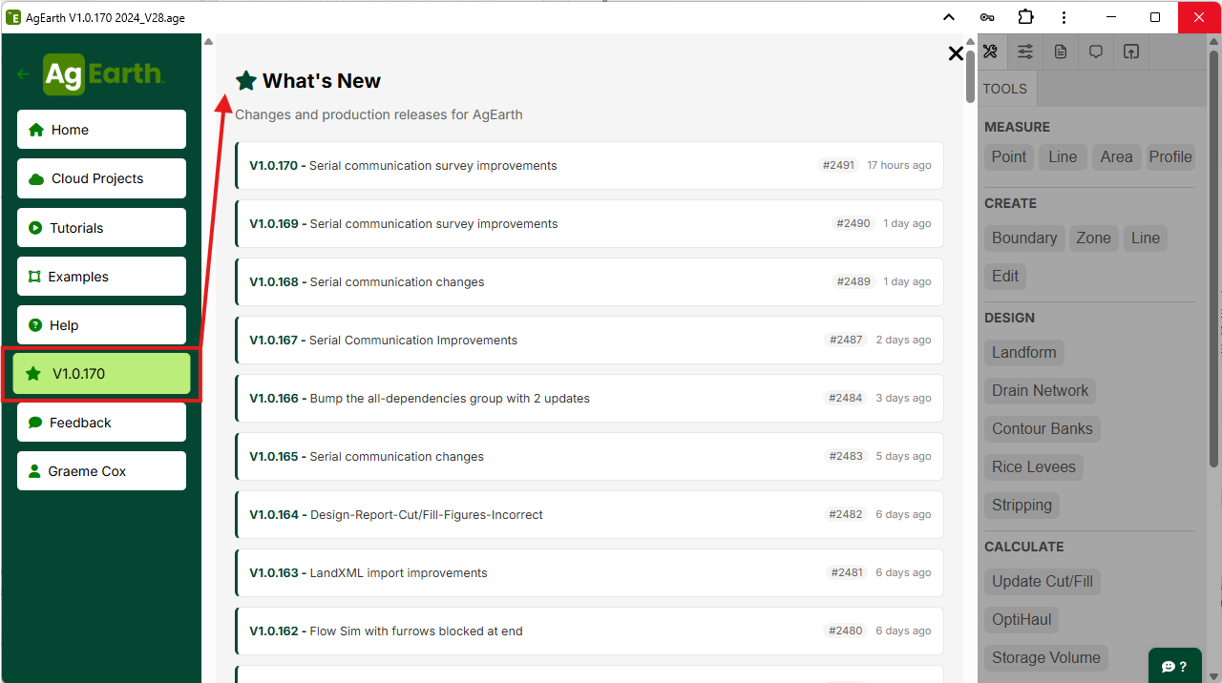The width and height of the screenshot is (1222, 683).
Task: Open the V1.0.164 Cut/Fill figures entry
Action: coord(589,515)
